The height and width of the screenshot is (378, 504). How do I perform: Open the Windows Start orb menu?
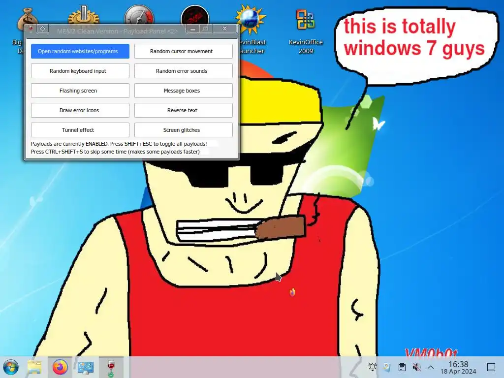coord(11,367)
